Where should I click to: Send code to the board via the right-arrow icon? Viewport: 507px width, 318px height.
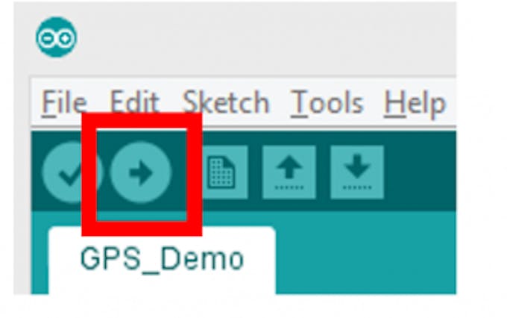(141, 172)
